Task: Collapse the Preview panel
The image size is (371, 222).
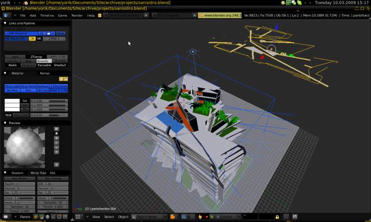Action: [6, 123]
